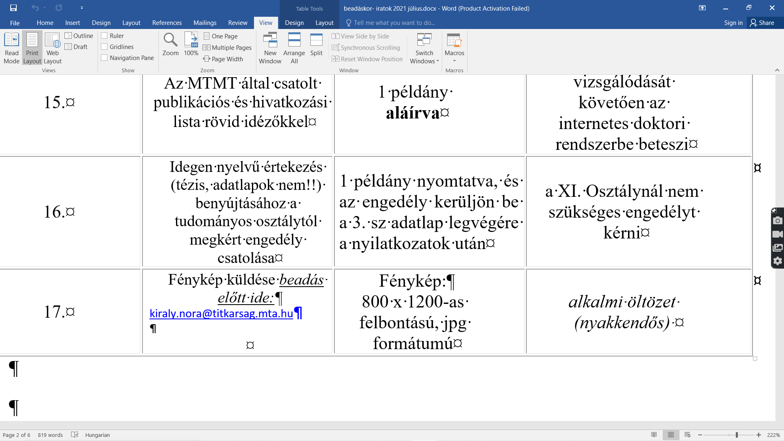Choose One Page zoom

point(220,36)
